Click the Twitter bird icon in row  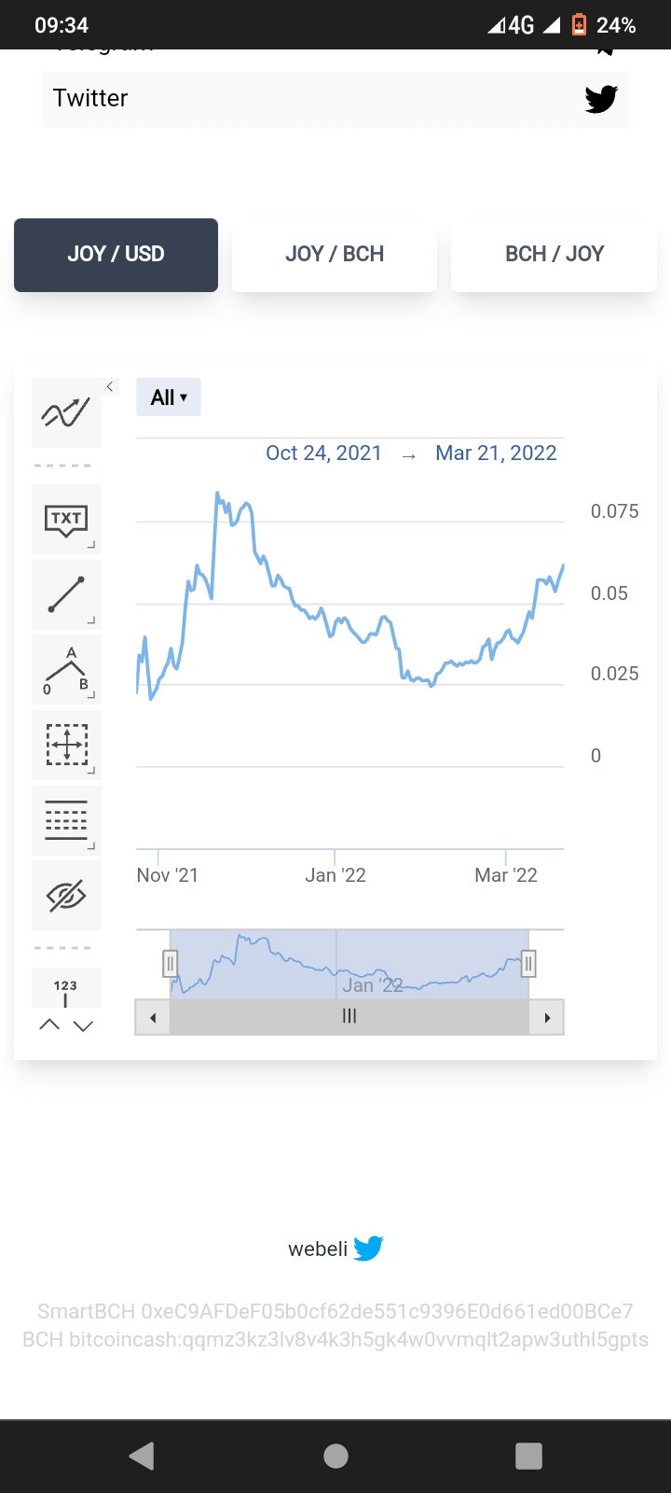601,99
